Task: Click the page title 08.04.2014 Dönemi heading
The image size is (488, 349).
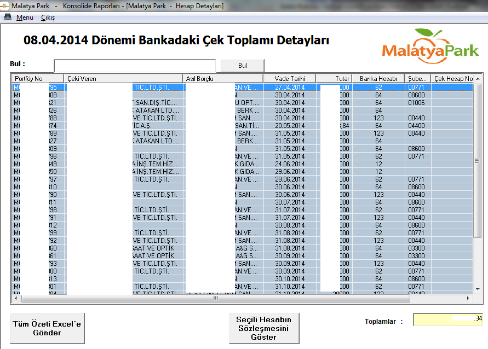Action: [176, 40]
